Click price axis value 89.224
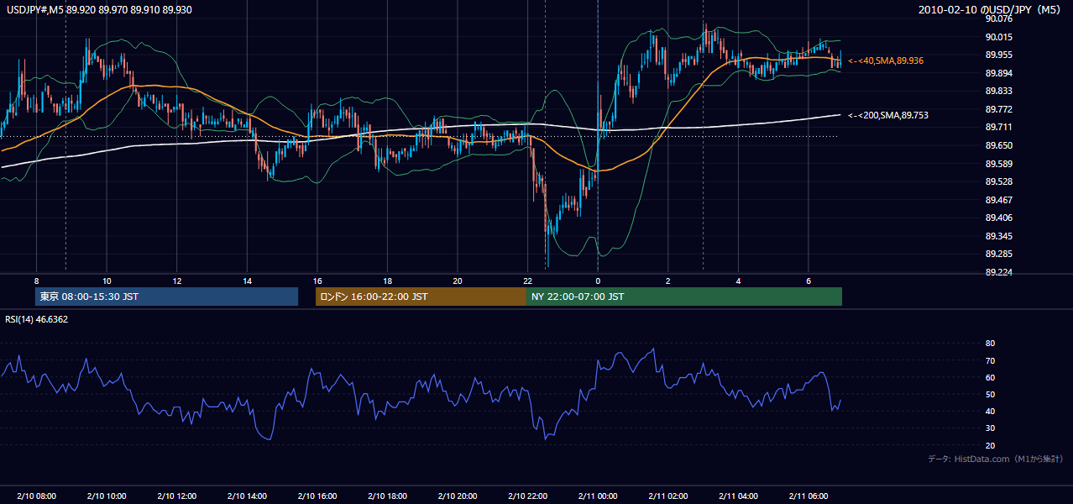Screen dimensions: 1073x504 (x=1000, y=272)
